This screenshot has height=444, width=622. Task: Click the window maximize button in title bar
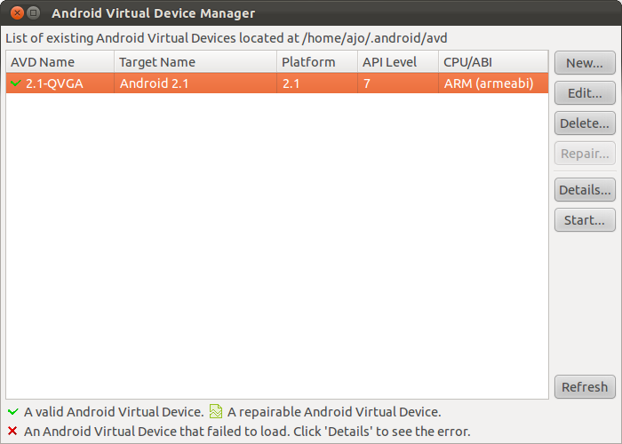coord(34,12)
